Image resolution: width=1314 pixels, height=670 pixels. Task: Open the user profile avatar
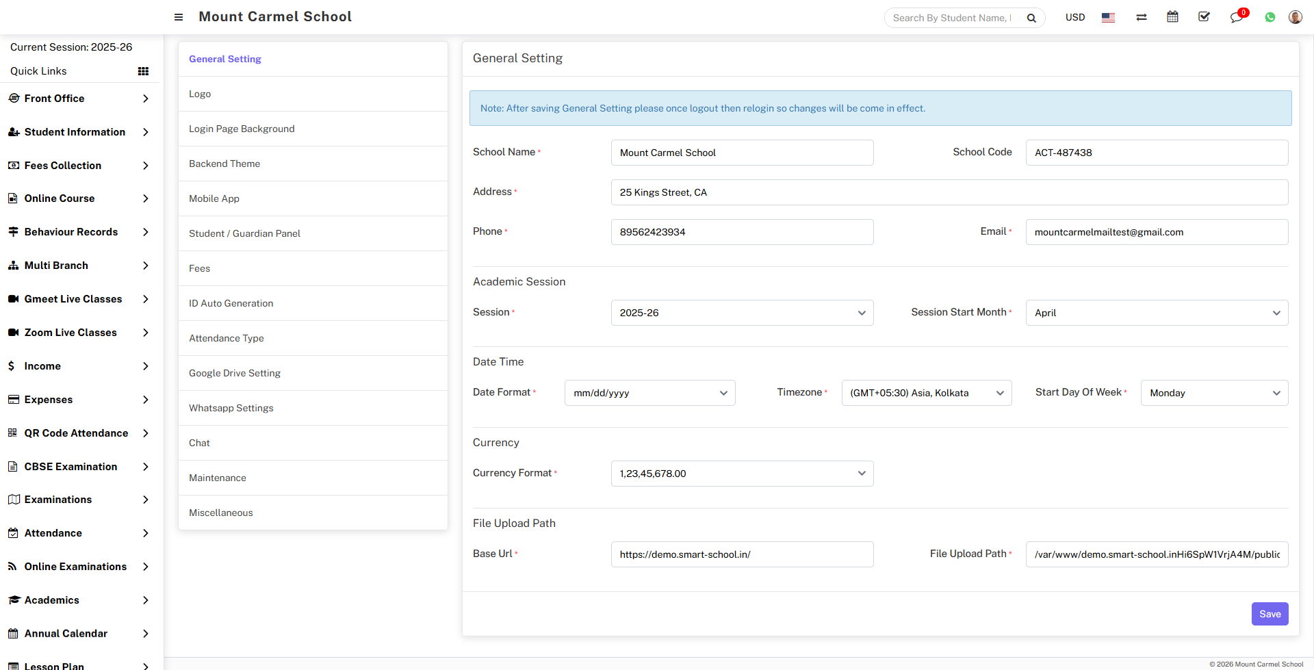1295,17
